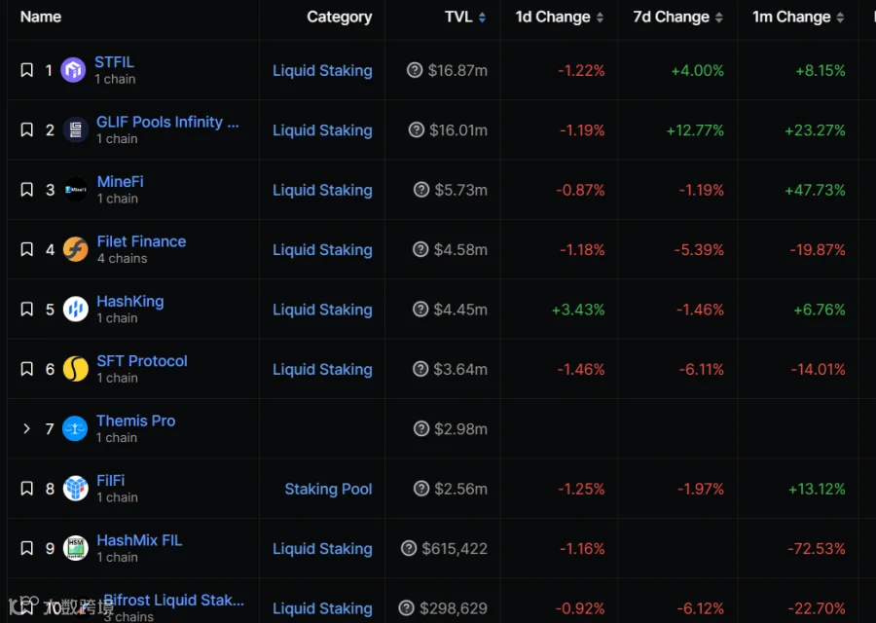Bookmark the HashKing protocol row
The width and height of the screenshot is (876, 623).
26,309
